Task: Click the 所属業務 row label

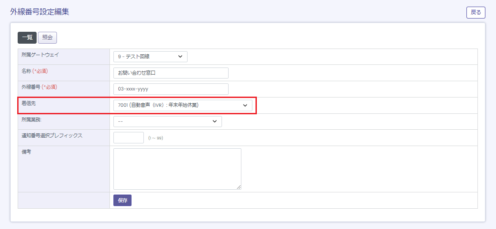Action: (x=32, y=119)
